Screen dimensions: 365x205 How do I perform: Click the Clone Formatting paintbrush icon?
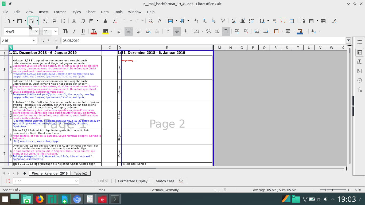click(x=105, y=21)
